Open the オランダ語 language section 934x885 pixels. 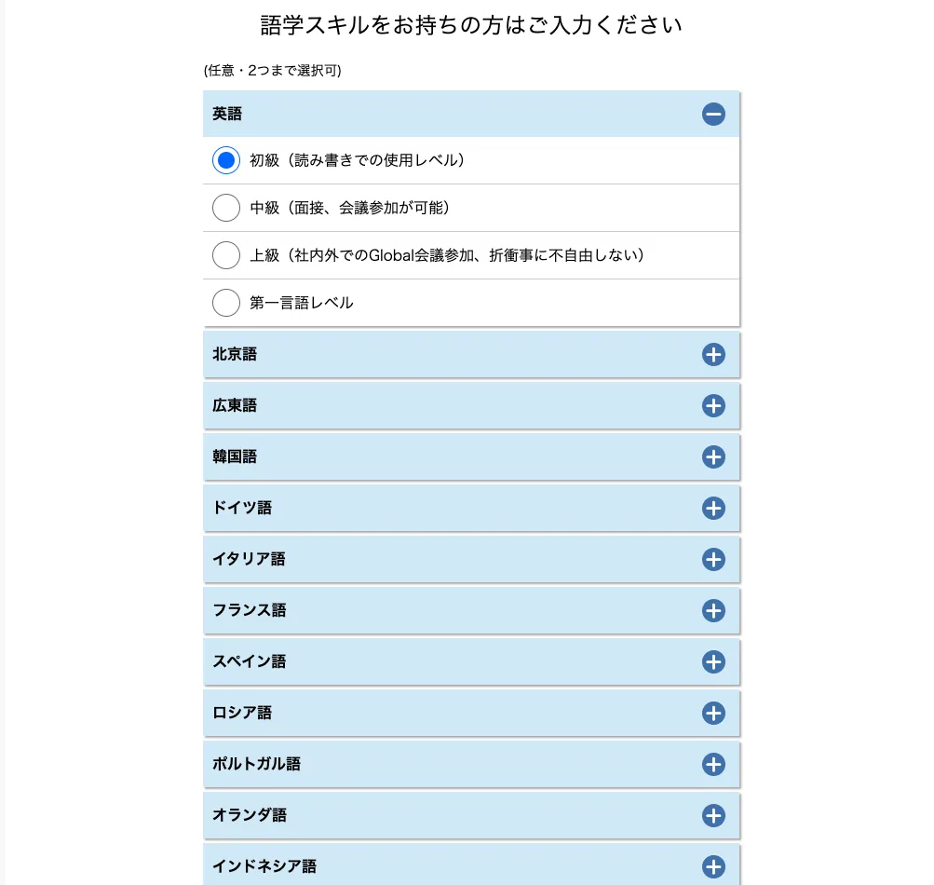click(471, 815)
